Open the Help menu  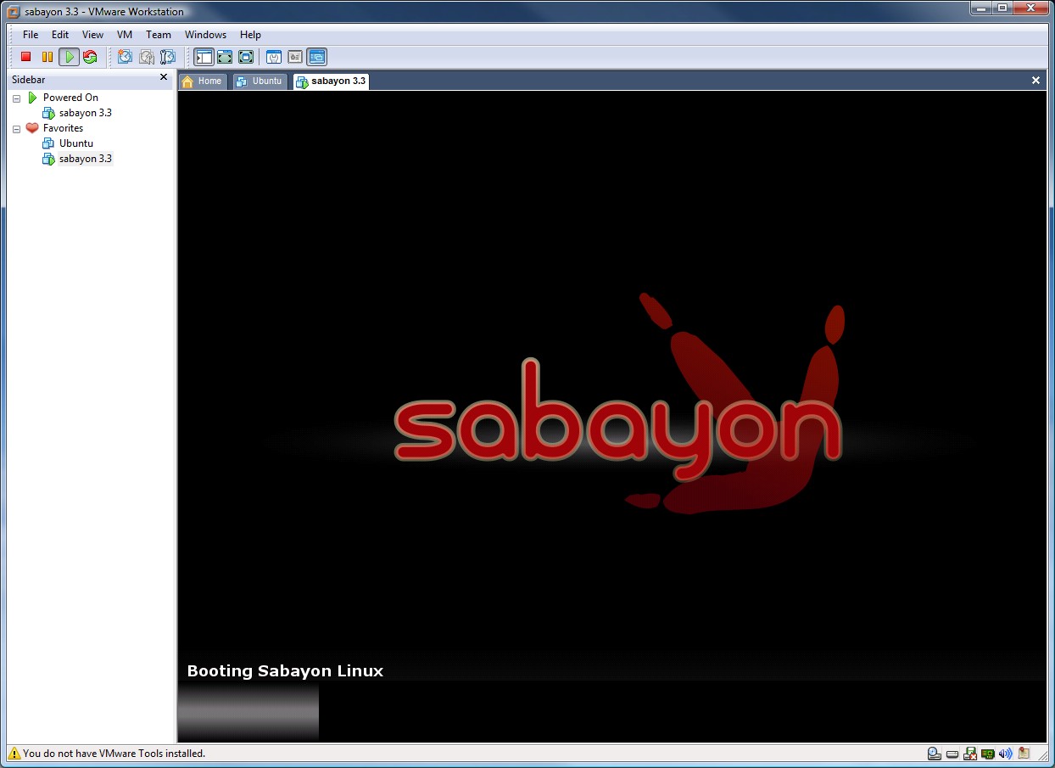click(250, 35)
